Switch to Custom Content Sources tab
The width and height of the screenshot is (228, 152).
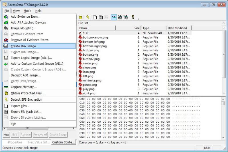click(64, 142)
